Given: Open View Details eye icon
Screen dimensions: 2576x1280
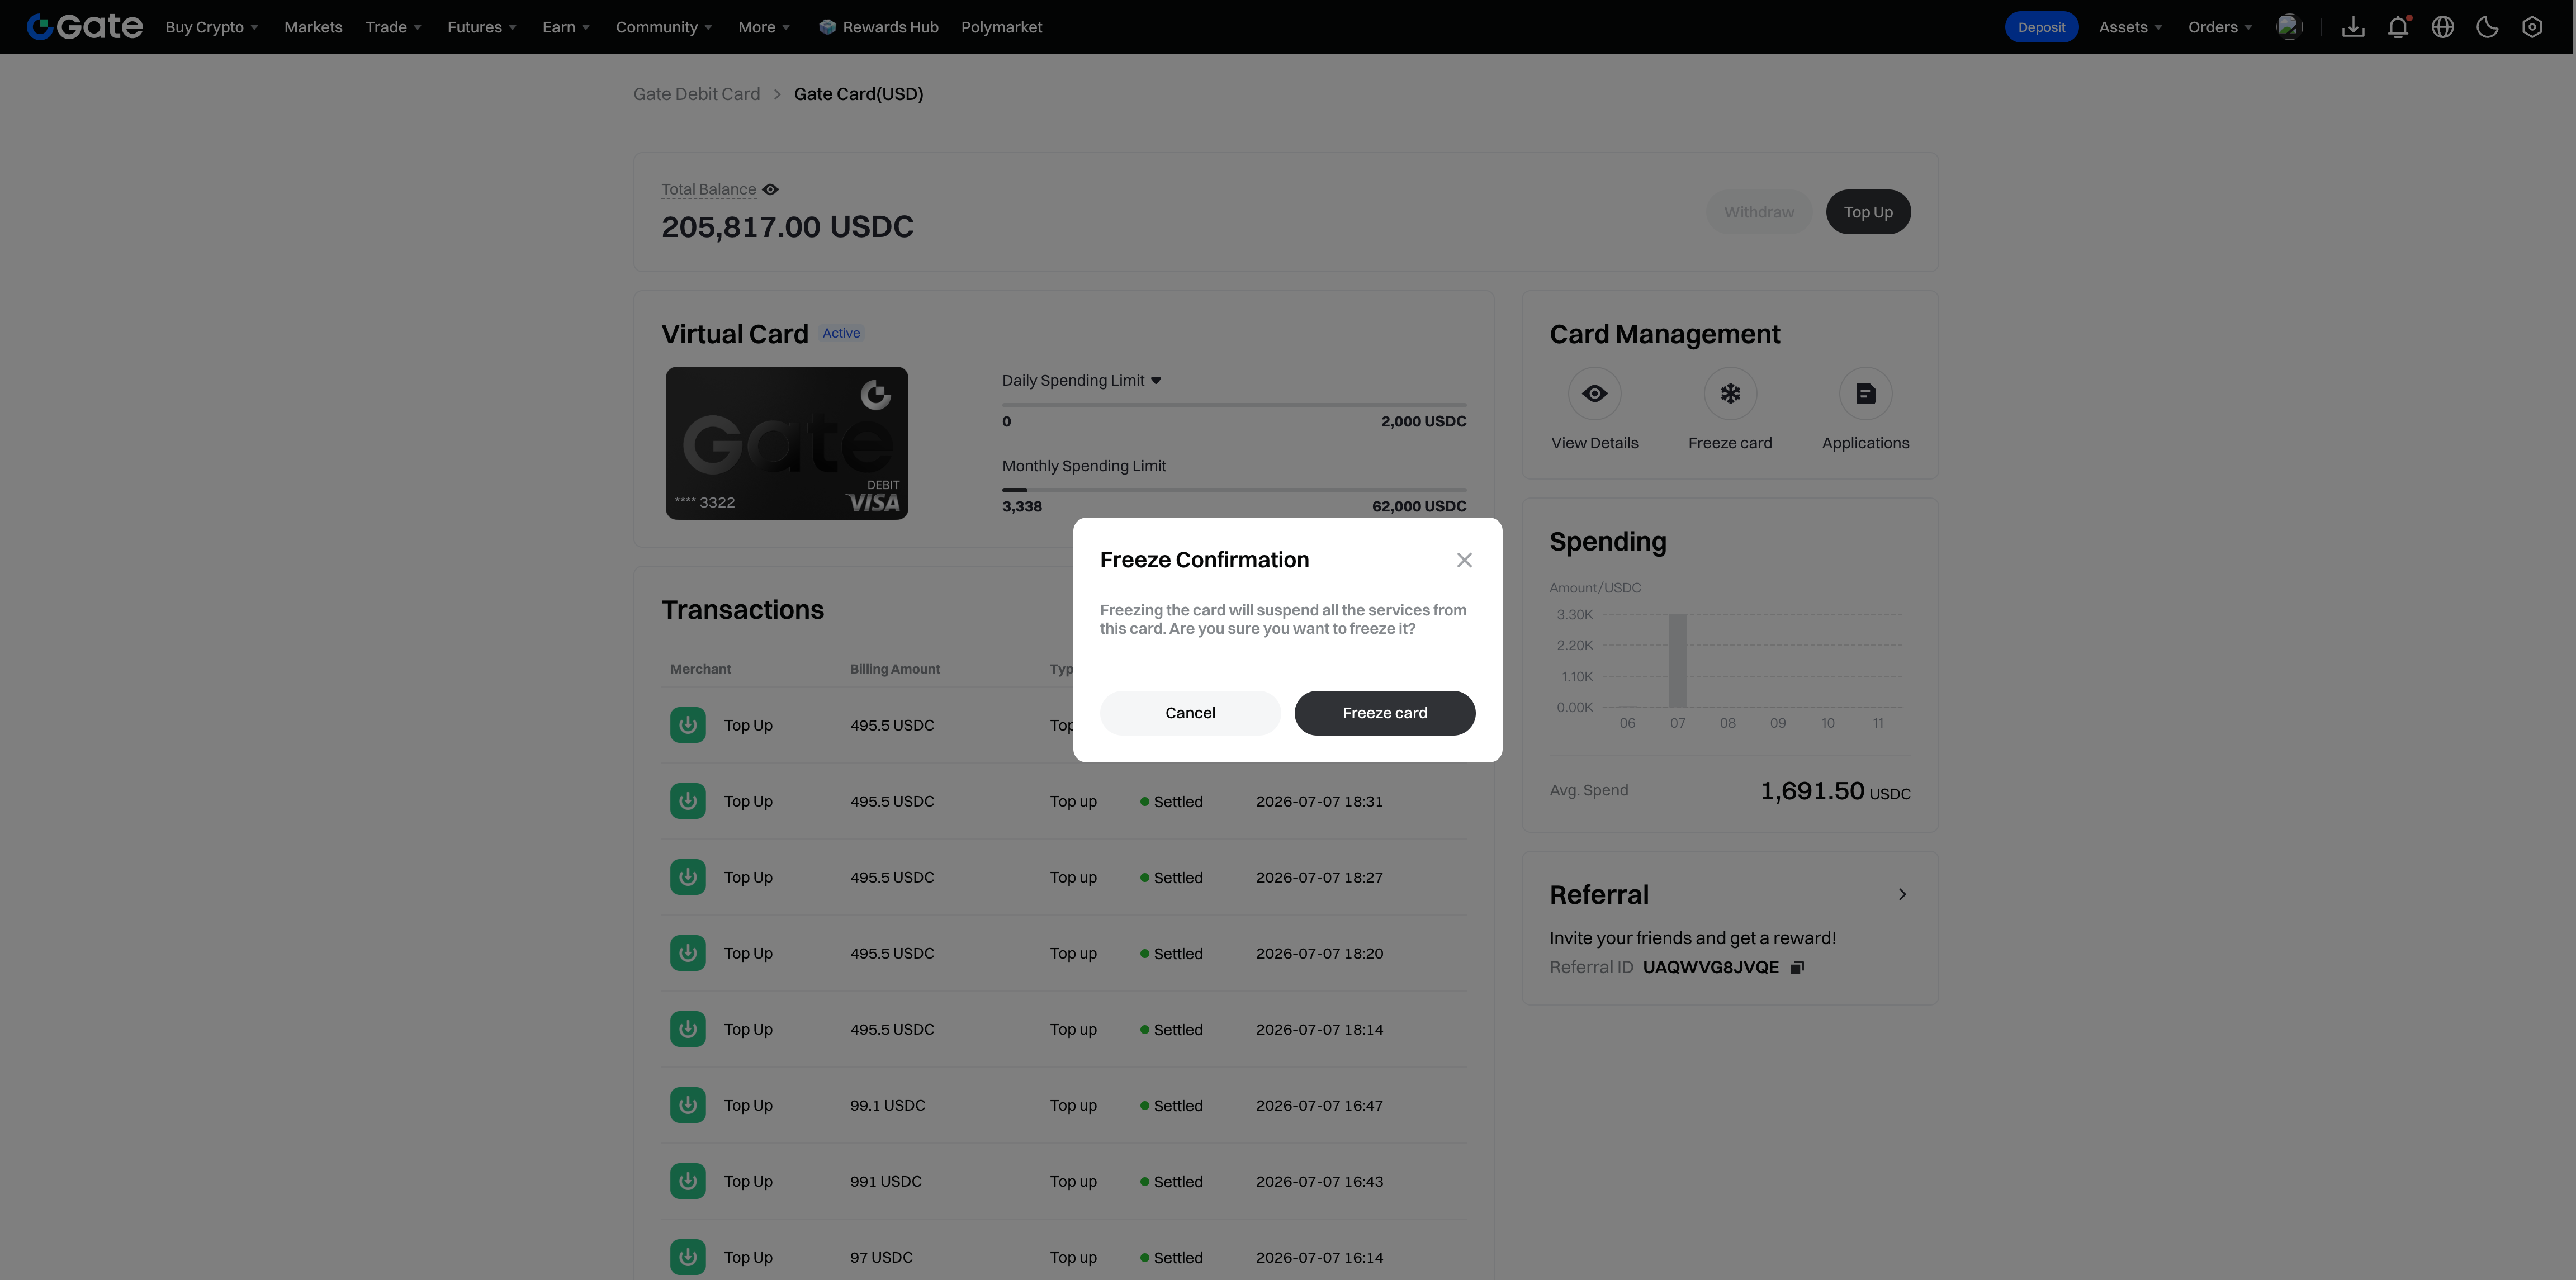Looking at the screenshot, I should click(x=1594, y=394).
